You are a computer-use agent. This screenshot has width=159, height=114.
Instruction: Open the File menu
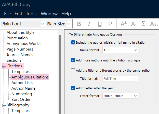click(7, 14)
